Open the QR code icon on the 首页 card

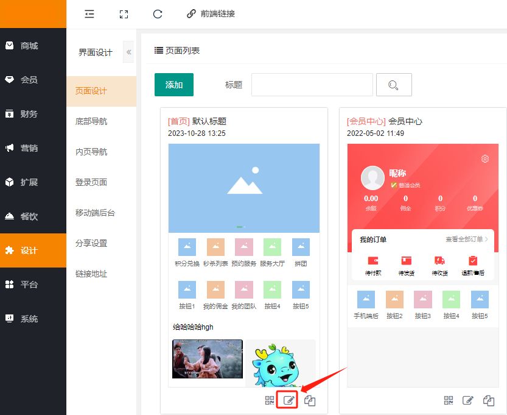click(270, 400)
